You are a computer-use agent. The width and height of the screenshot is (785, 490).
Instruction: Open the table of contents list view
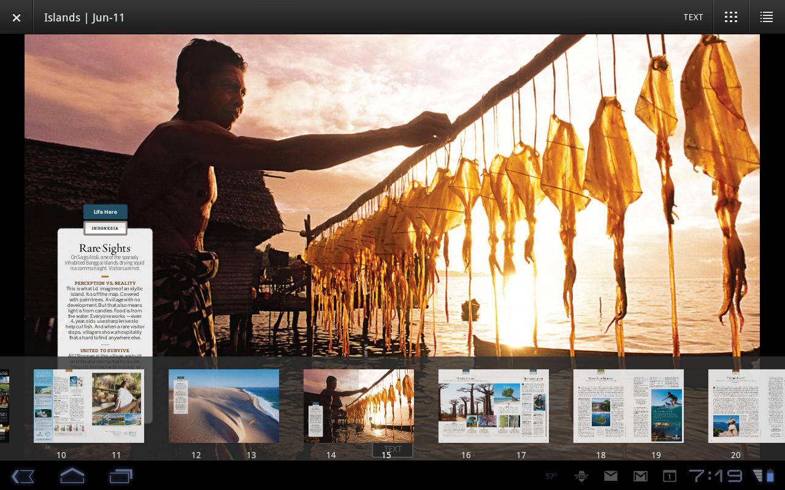[767, 17]
